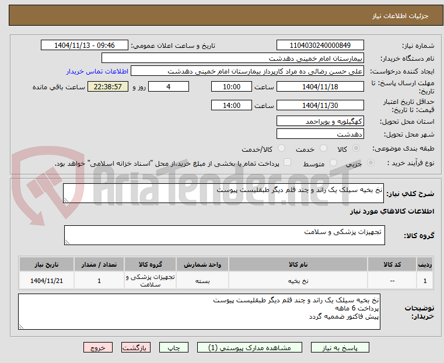Click the بازگشت back button
Screen dimensions: 444x363
(136, 347)
